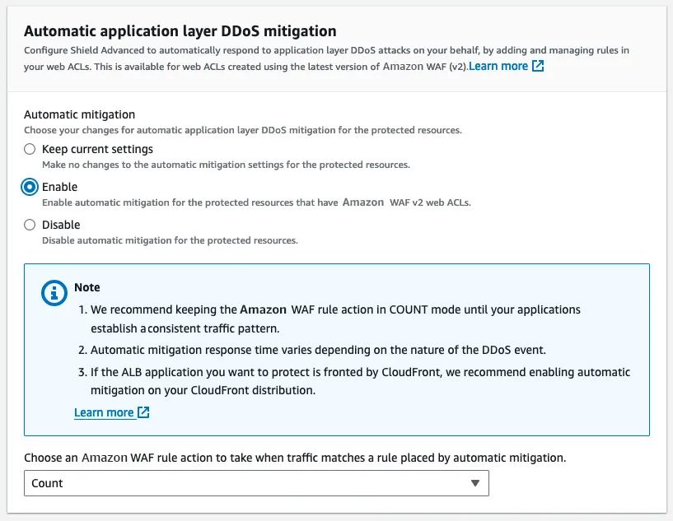Click the Automatic application layer DDoS mitigation heading
This screenshot has width=673, height=521.
180,31
